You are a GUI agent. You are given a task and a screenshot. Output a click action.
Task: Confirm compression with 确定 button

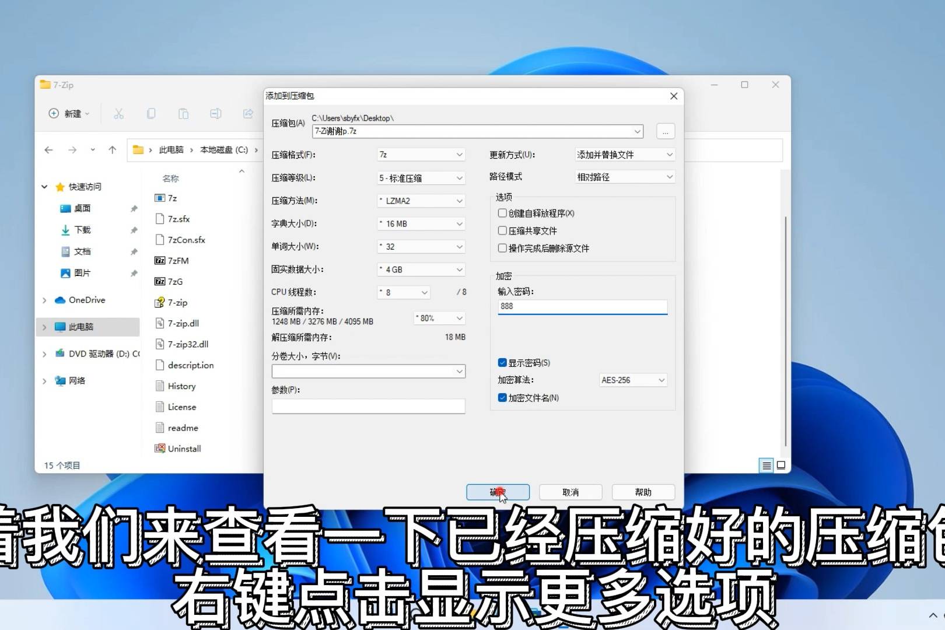(498, 492)
